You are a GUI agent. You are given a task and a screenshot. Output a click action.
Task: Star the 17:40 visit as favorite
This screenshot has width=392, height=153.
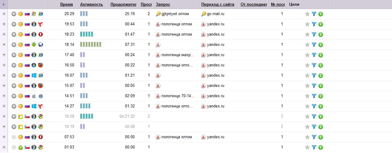coord(307,55)
